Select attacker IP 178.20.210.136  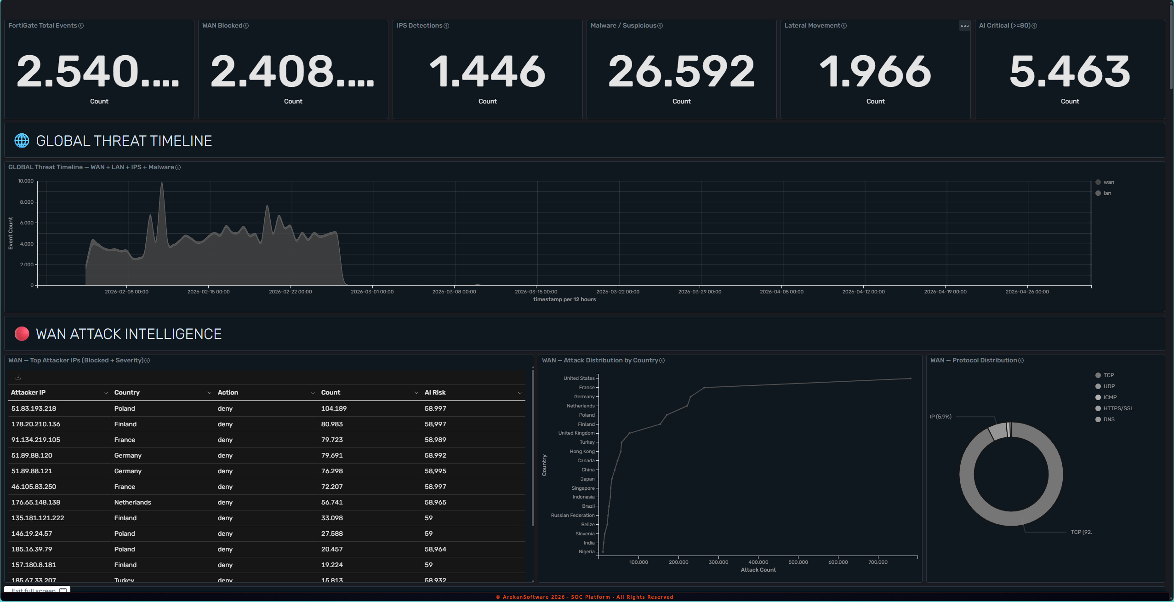click(x=36, y=424)
